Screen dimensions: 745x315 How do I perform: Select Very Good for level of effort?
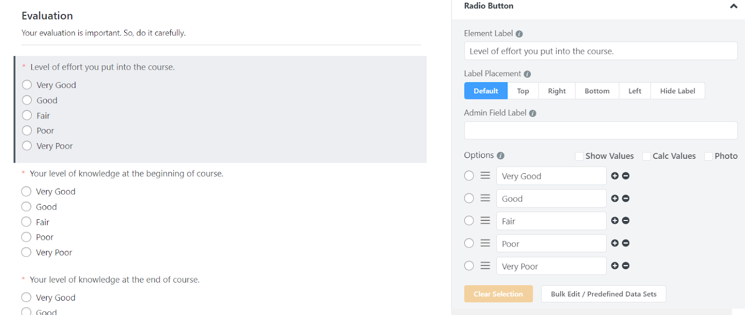coord(27,85)
